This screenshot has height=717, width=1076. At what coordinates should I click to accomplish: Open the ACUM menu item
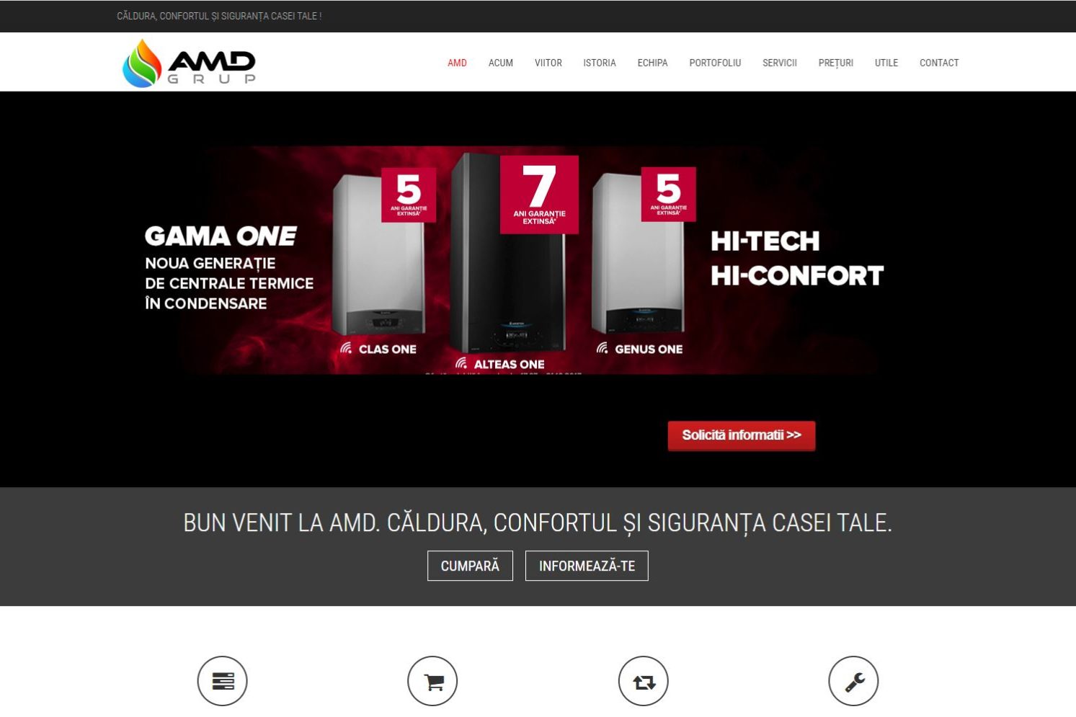(501, 63)
